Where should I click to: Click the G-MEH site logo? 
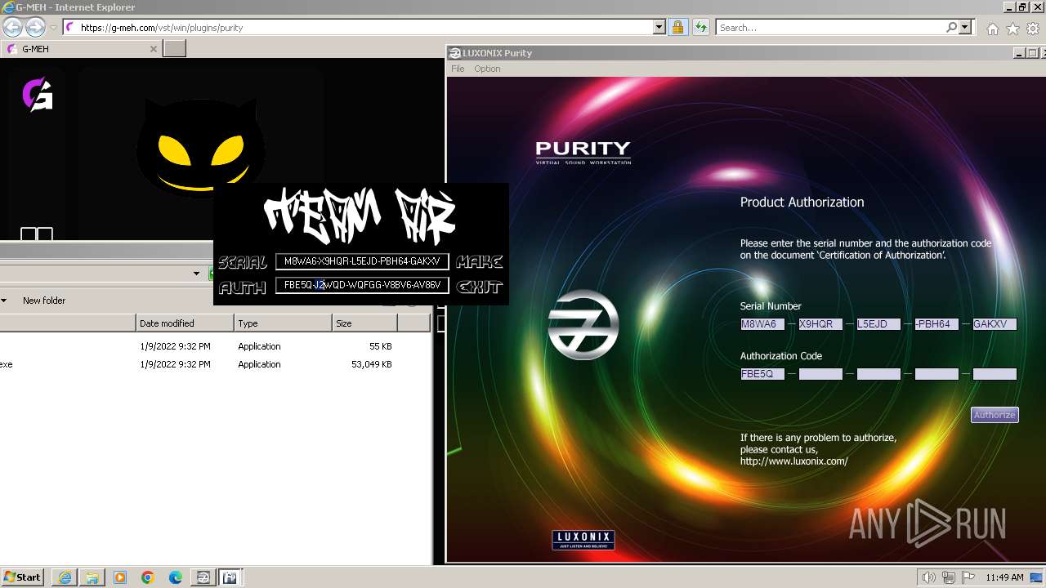[38, 95]
